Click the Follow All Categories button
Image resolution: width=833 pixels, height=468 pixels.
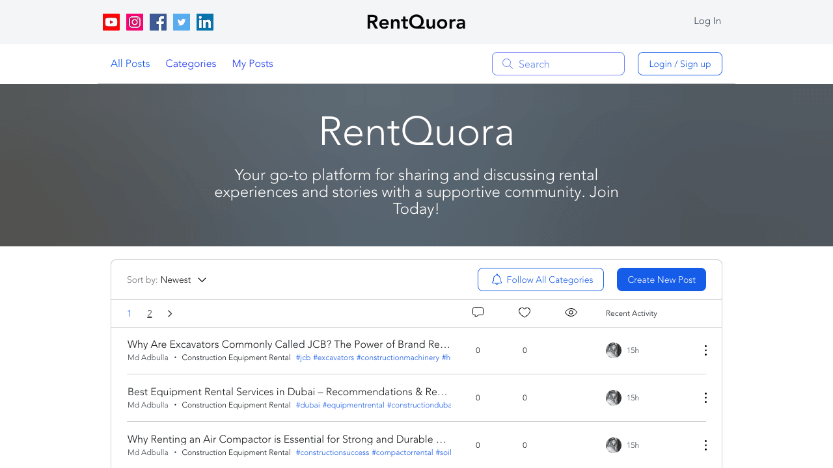pos(540,279)
